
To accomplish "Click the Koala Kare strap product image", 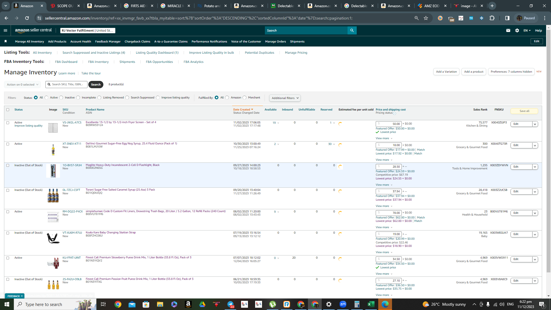I will tap(53, 238).
